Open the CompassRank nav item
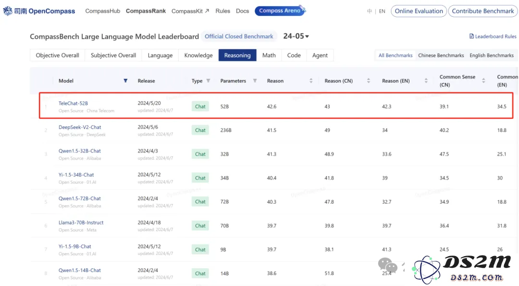Screen dimensions: 519x286 146,11
